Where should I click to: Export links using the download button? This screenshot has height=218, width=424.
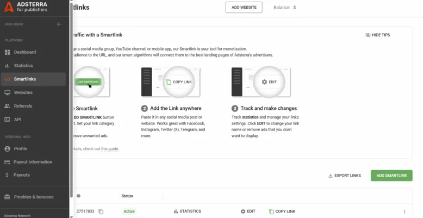click(345, 176)
